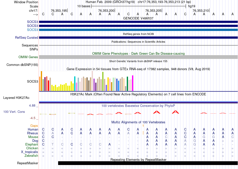
Task: Click the 'Zebrafish' alignment row label
Action: click(31, 156)
